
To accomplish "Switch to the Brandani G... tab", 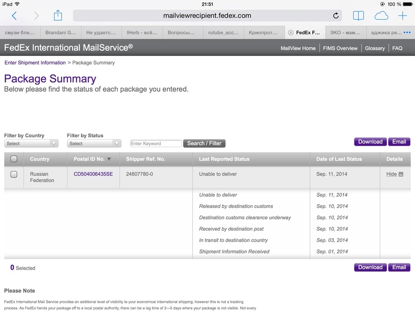I will pyautogui.click(x=61, y=33).
